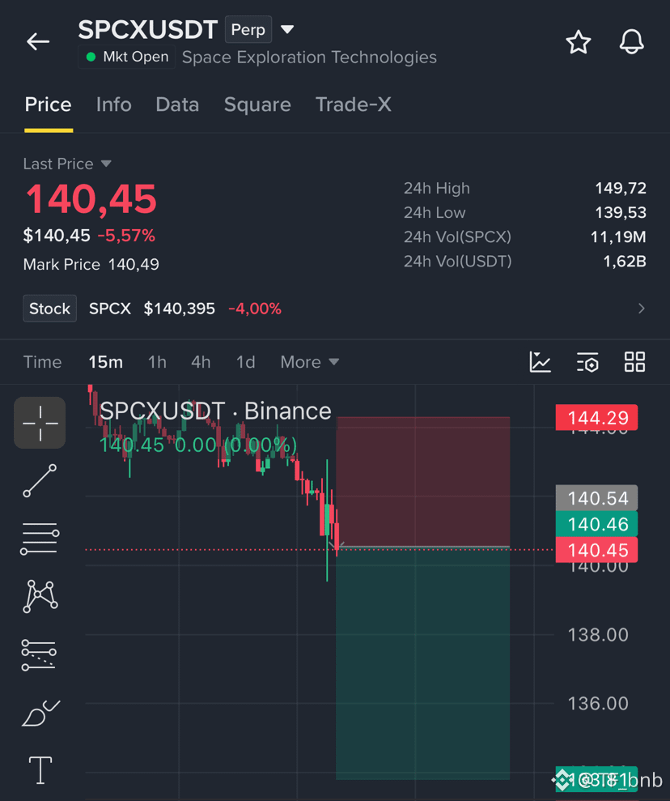Open the More timeframes dropdown
Image resolution: width=670 pixels, height=801 pixels.
[x=309, y=362]
